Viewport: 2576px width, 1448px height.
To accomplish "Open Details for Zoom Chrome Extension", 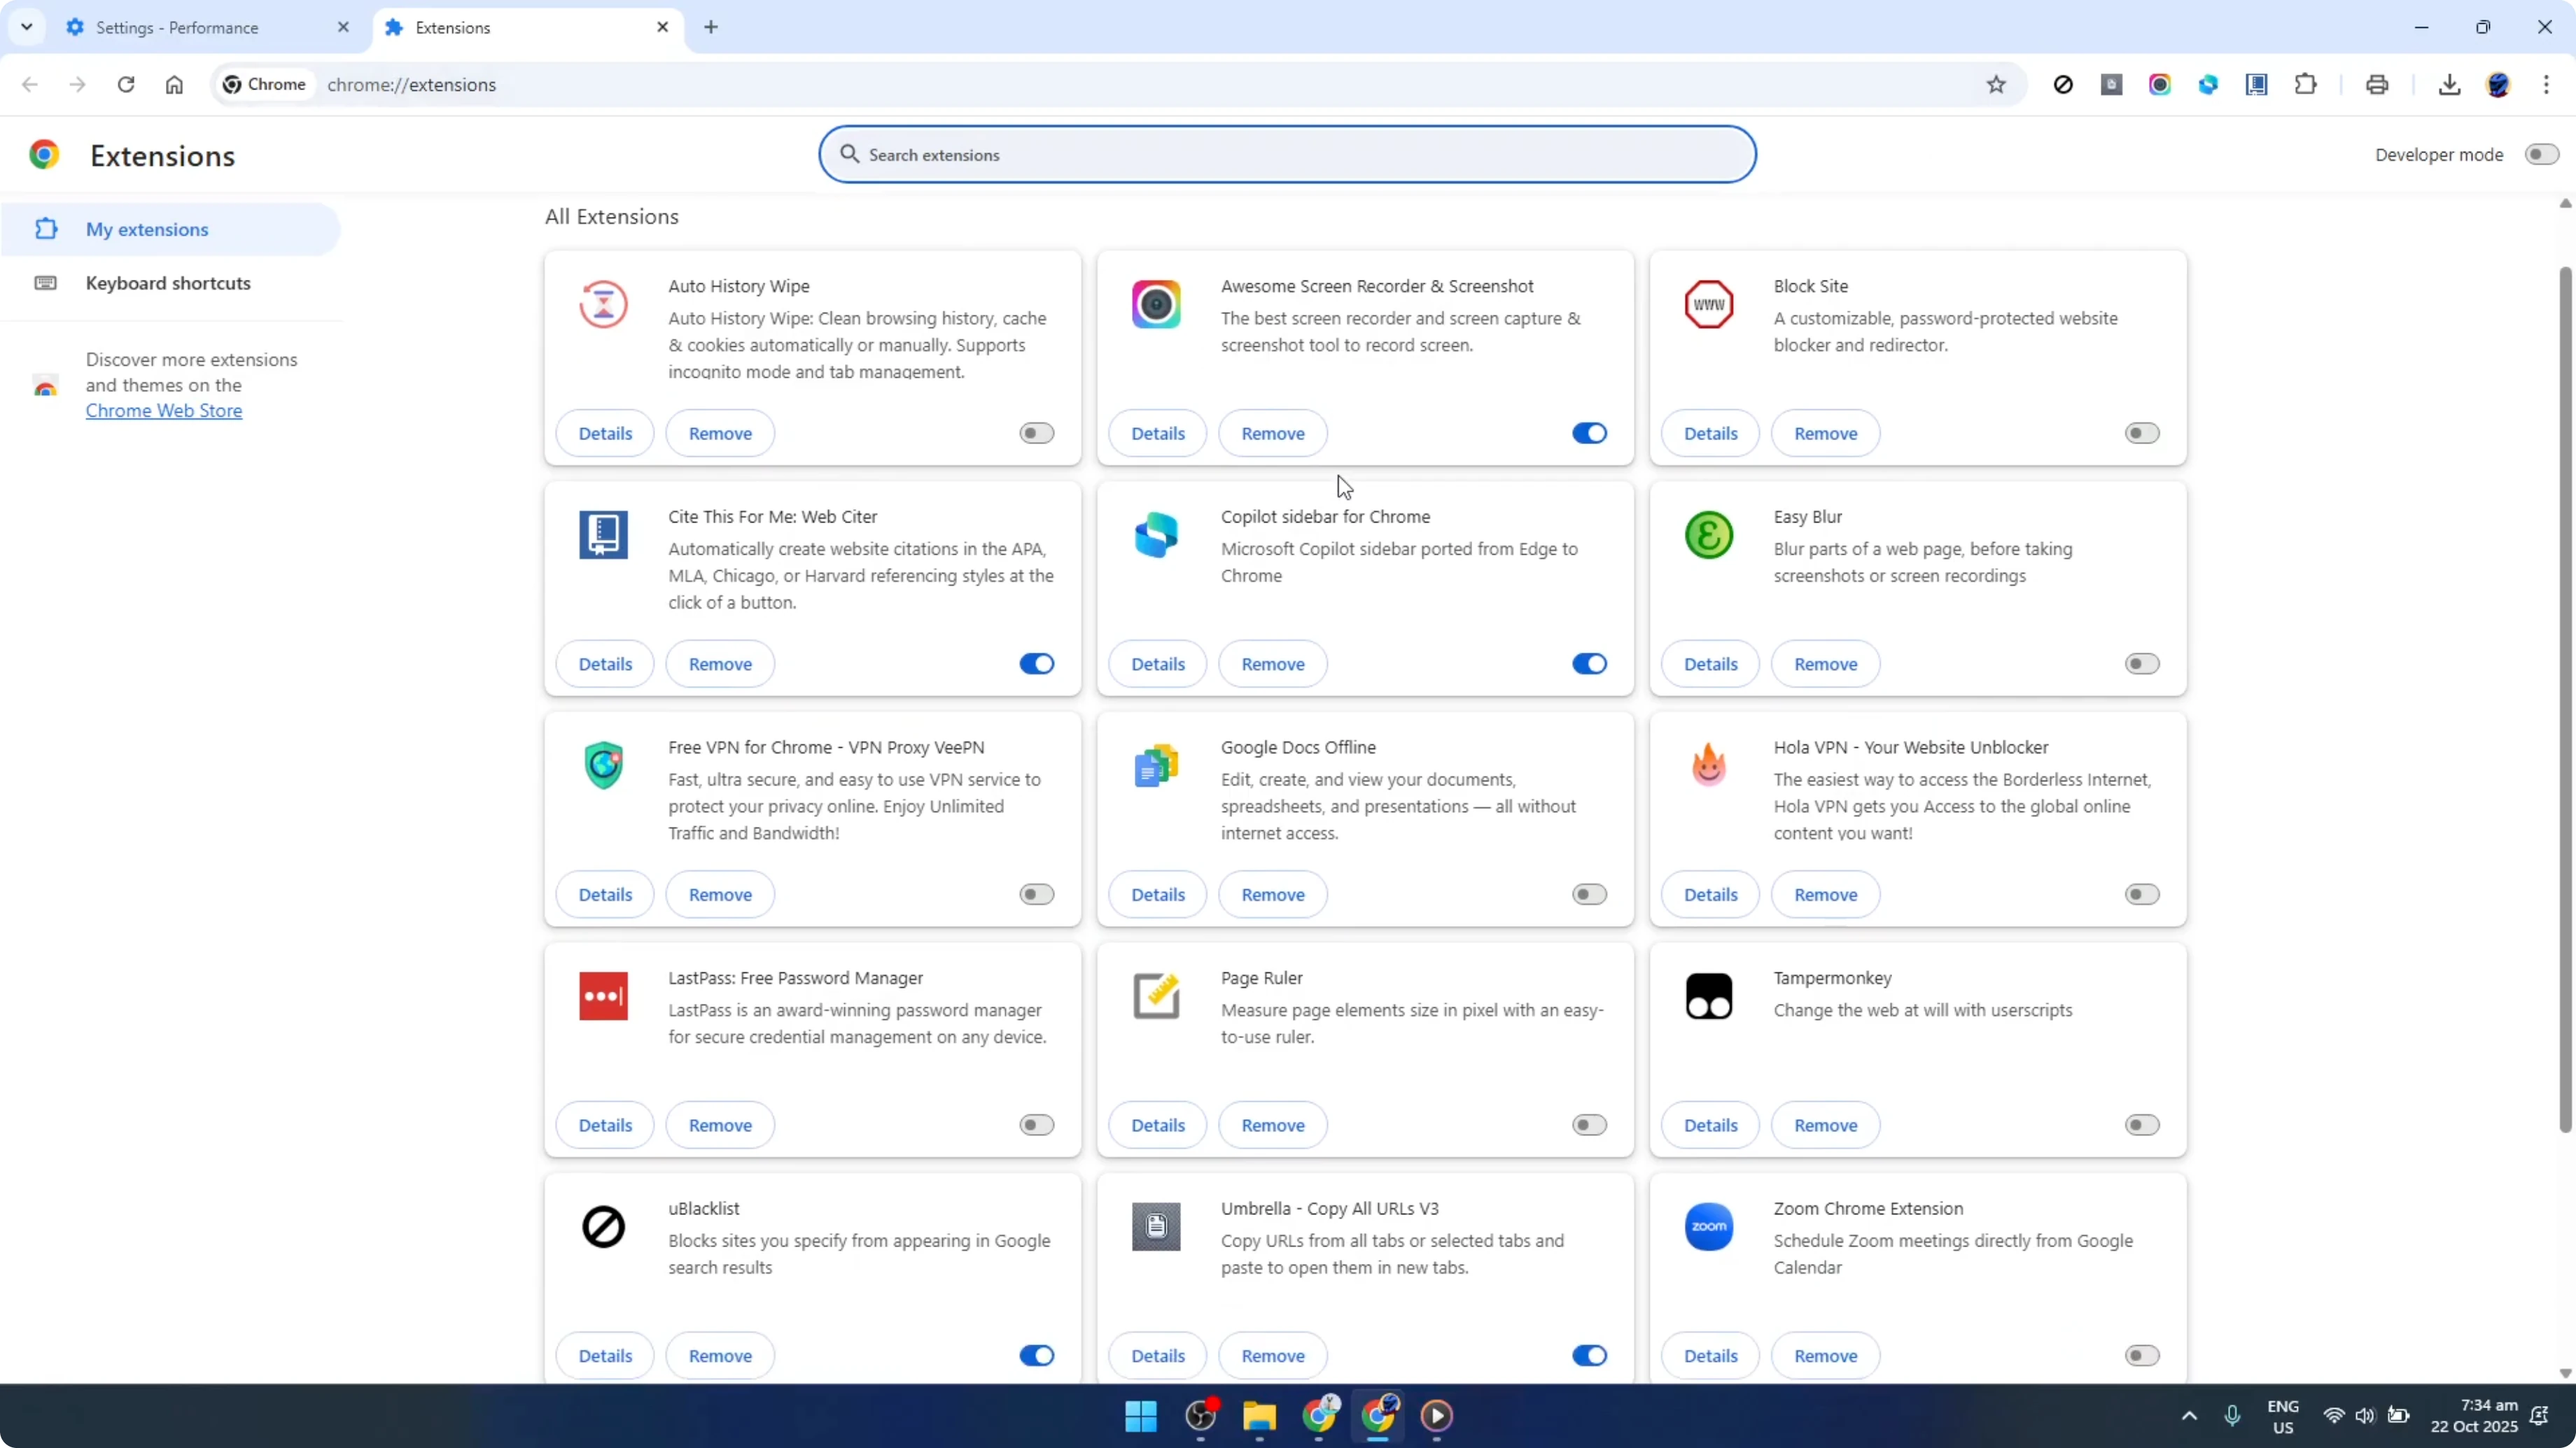I will (x=1710, y=1357).
